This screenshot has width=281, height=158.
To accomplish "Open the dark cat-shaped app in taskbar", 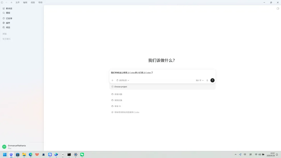I will (43, 154).
